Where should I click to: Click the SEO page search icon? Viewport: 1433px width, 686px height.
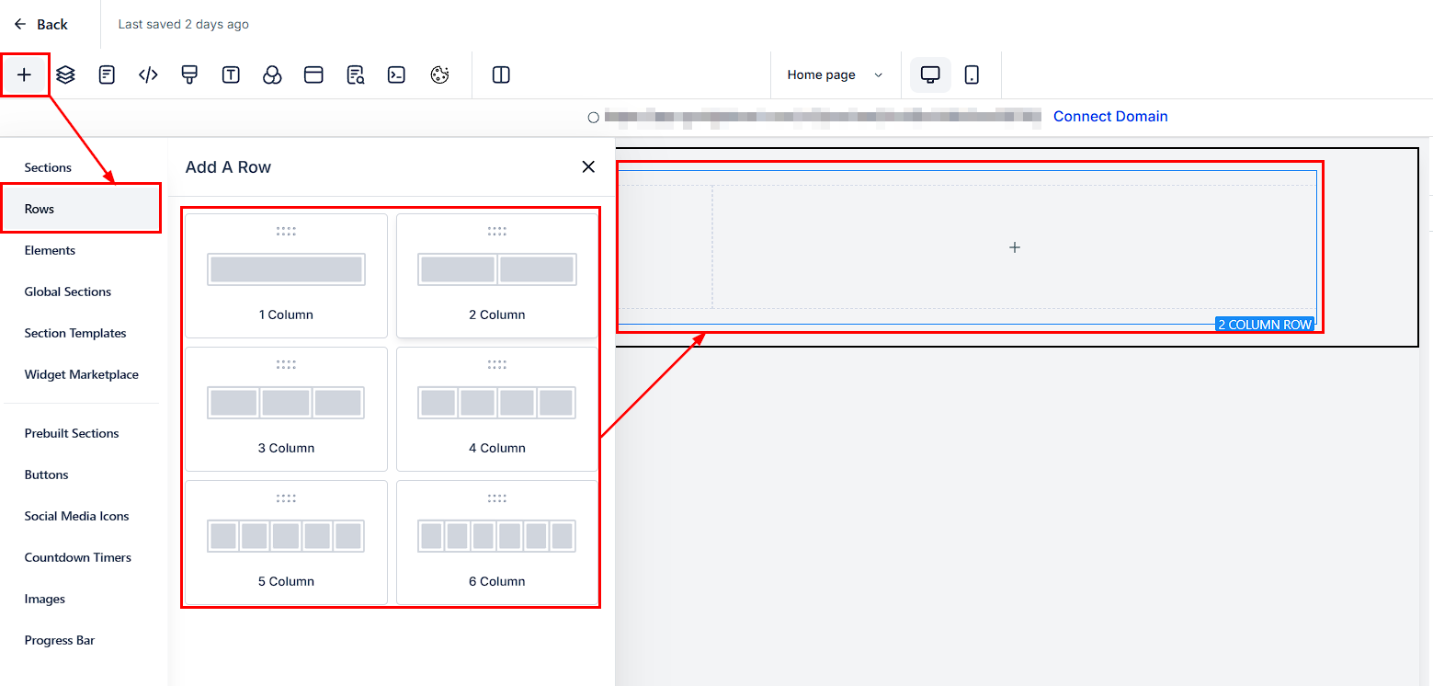tap(356, 74)
